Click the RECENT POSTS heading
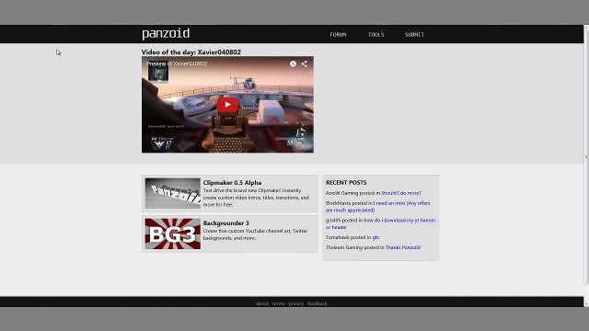Viewport: 589px width, 331px height. (346, 182)
